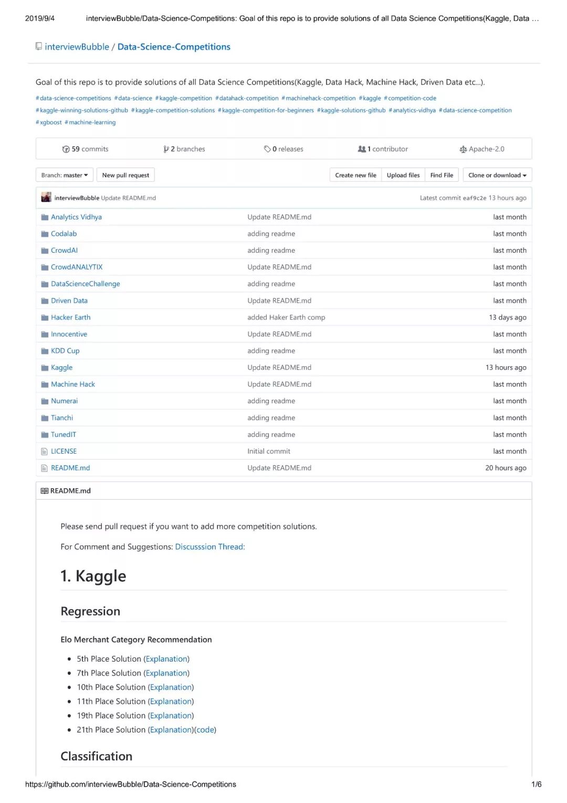This screenshot has height=803, width=567.
Task: Open the 21st Place Solution code link
Action: [205, 730]
